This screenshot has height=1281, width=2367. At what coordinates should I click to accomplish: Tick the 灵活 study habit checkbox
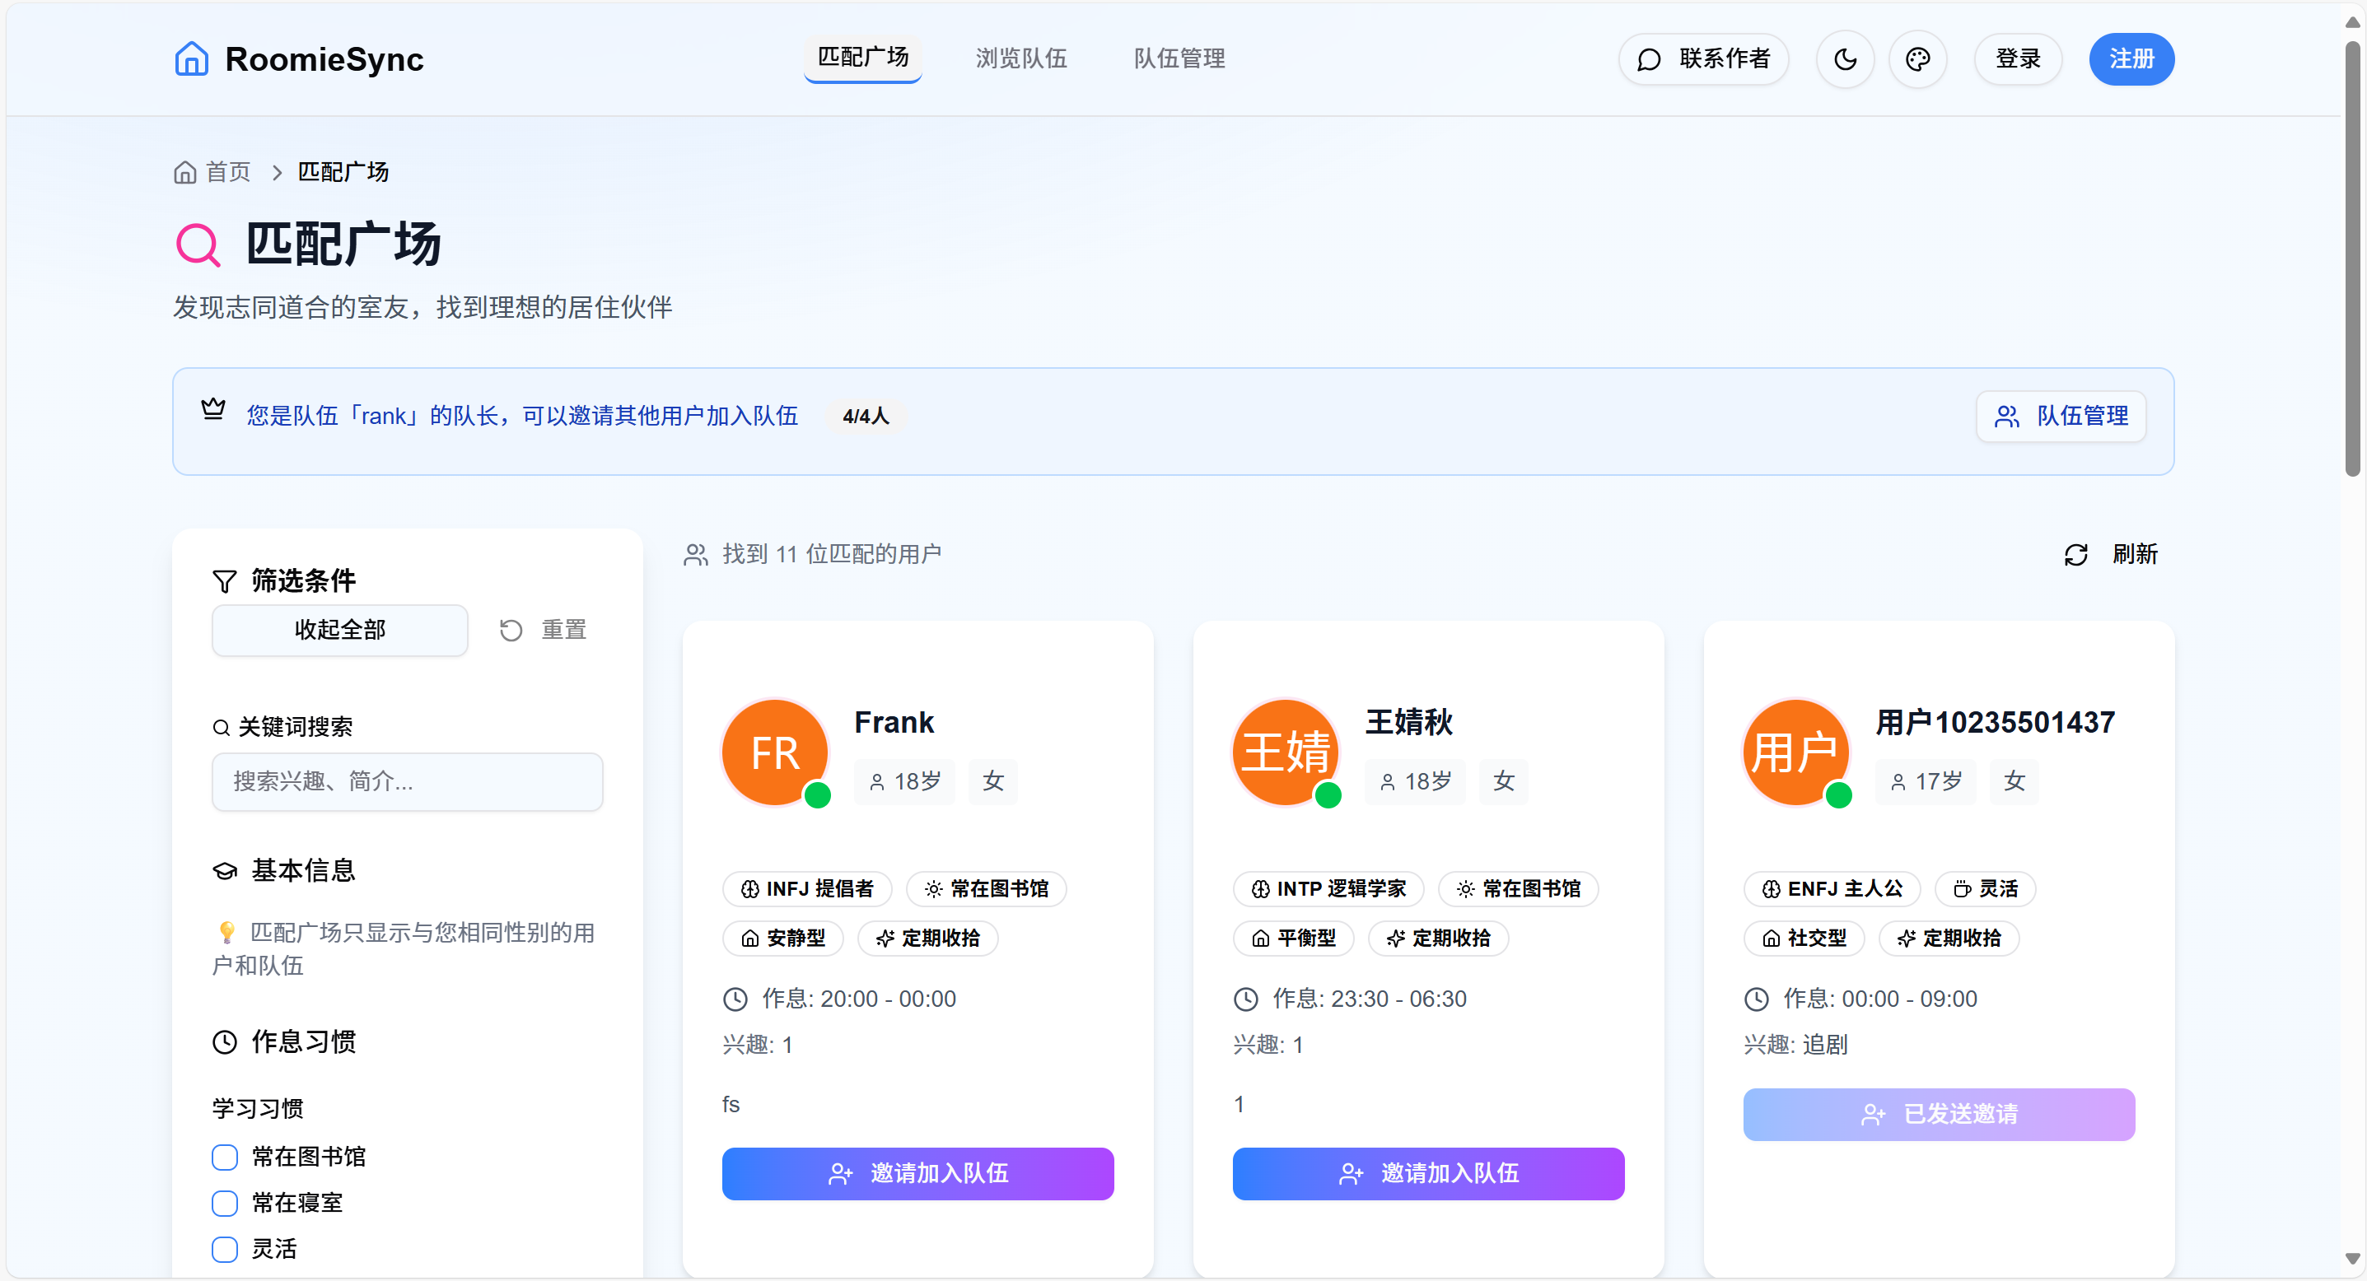point(225,1248)
